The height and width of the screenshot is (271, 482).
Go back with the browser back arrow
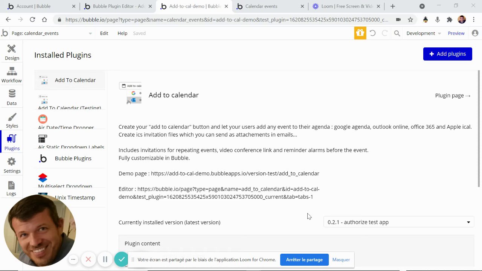point(8,20)
